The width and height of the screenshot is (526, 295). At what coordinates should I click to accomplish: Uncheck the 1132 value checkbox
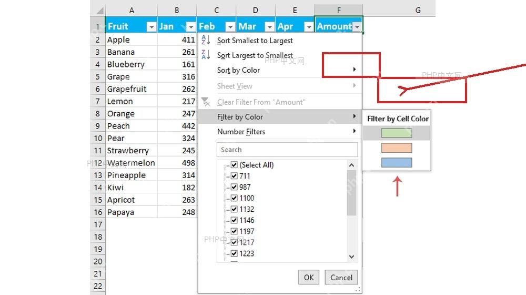[234, 209]
